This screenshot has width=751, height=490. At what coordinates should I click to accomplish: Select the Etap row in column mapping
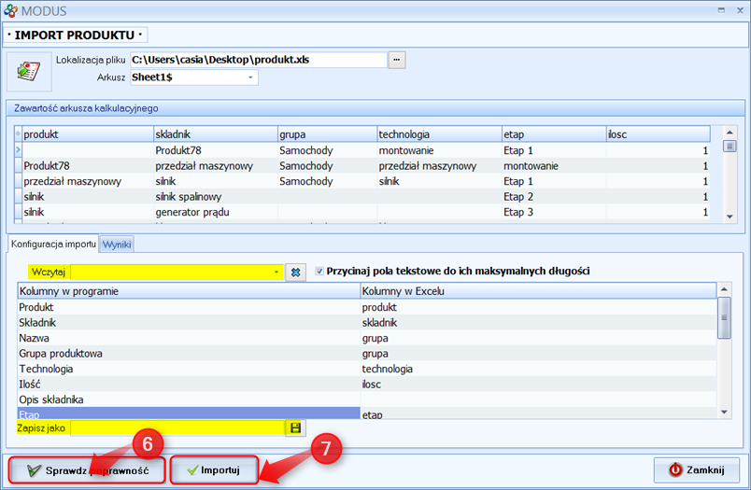[x=187, y=413]
